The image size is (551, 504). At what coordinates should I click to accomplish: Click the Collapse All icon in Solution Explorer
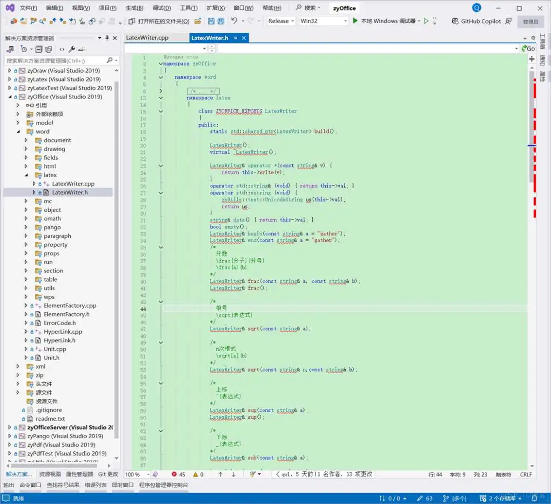coord(39,49)
